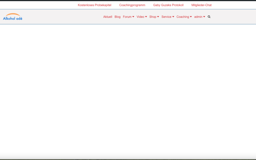Screen dimensions: 256x160
Task: Open Gaby Guzeks Protokoll link
Action: 168,5
